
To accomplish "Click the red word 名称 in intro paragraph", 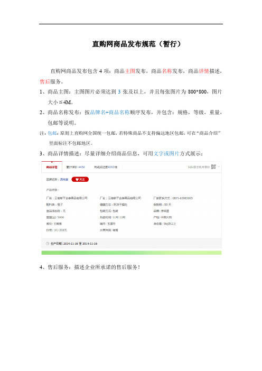I will [167, 71].
